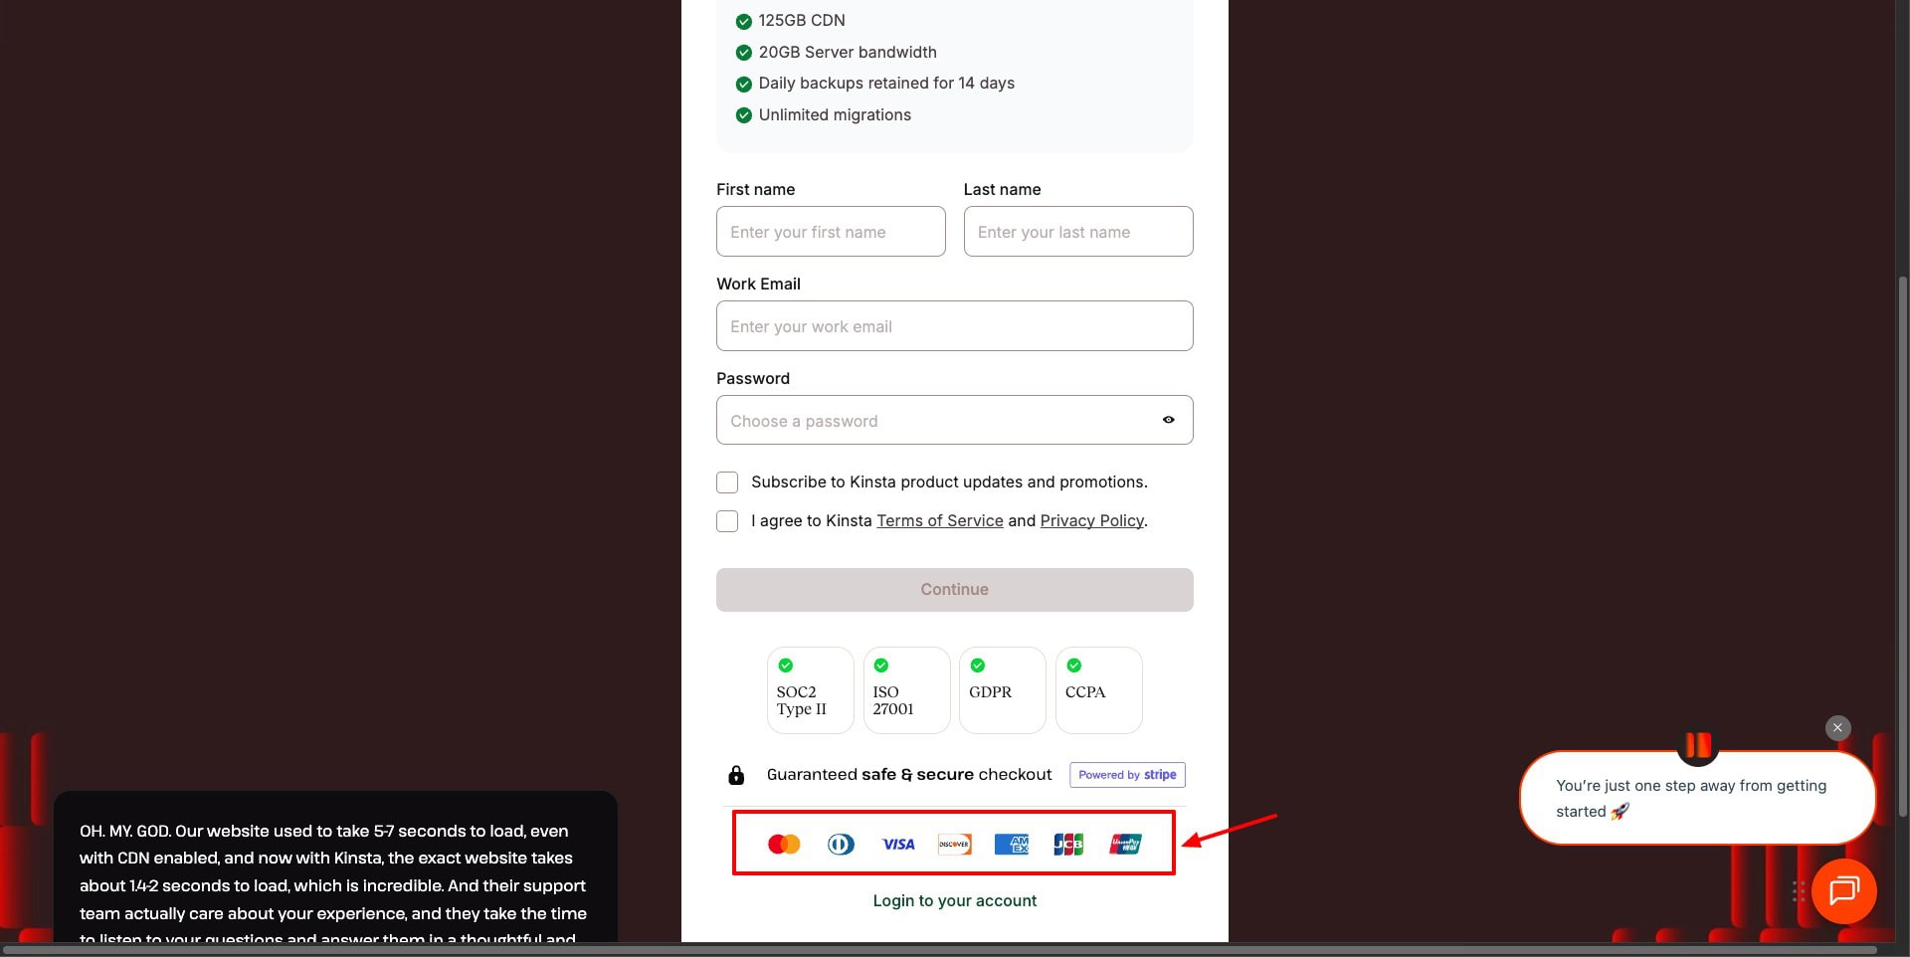The width and height of the screenshot is (1910, 957).
Task: Click the First name input field
Action: click(831, 232)
